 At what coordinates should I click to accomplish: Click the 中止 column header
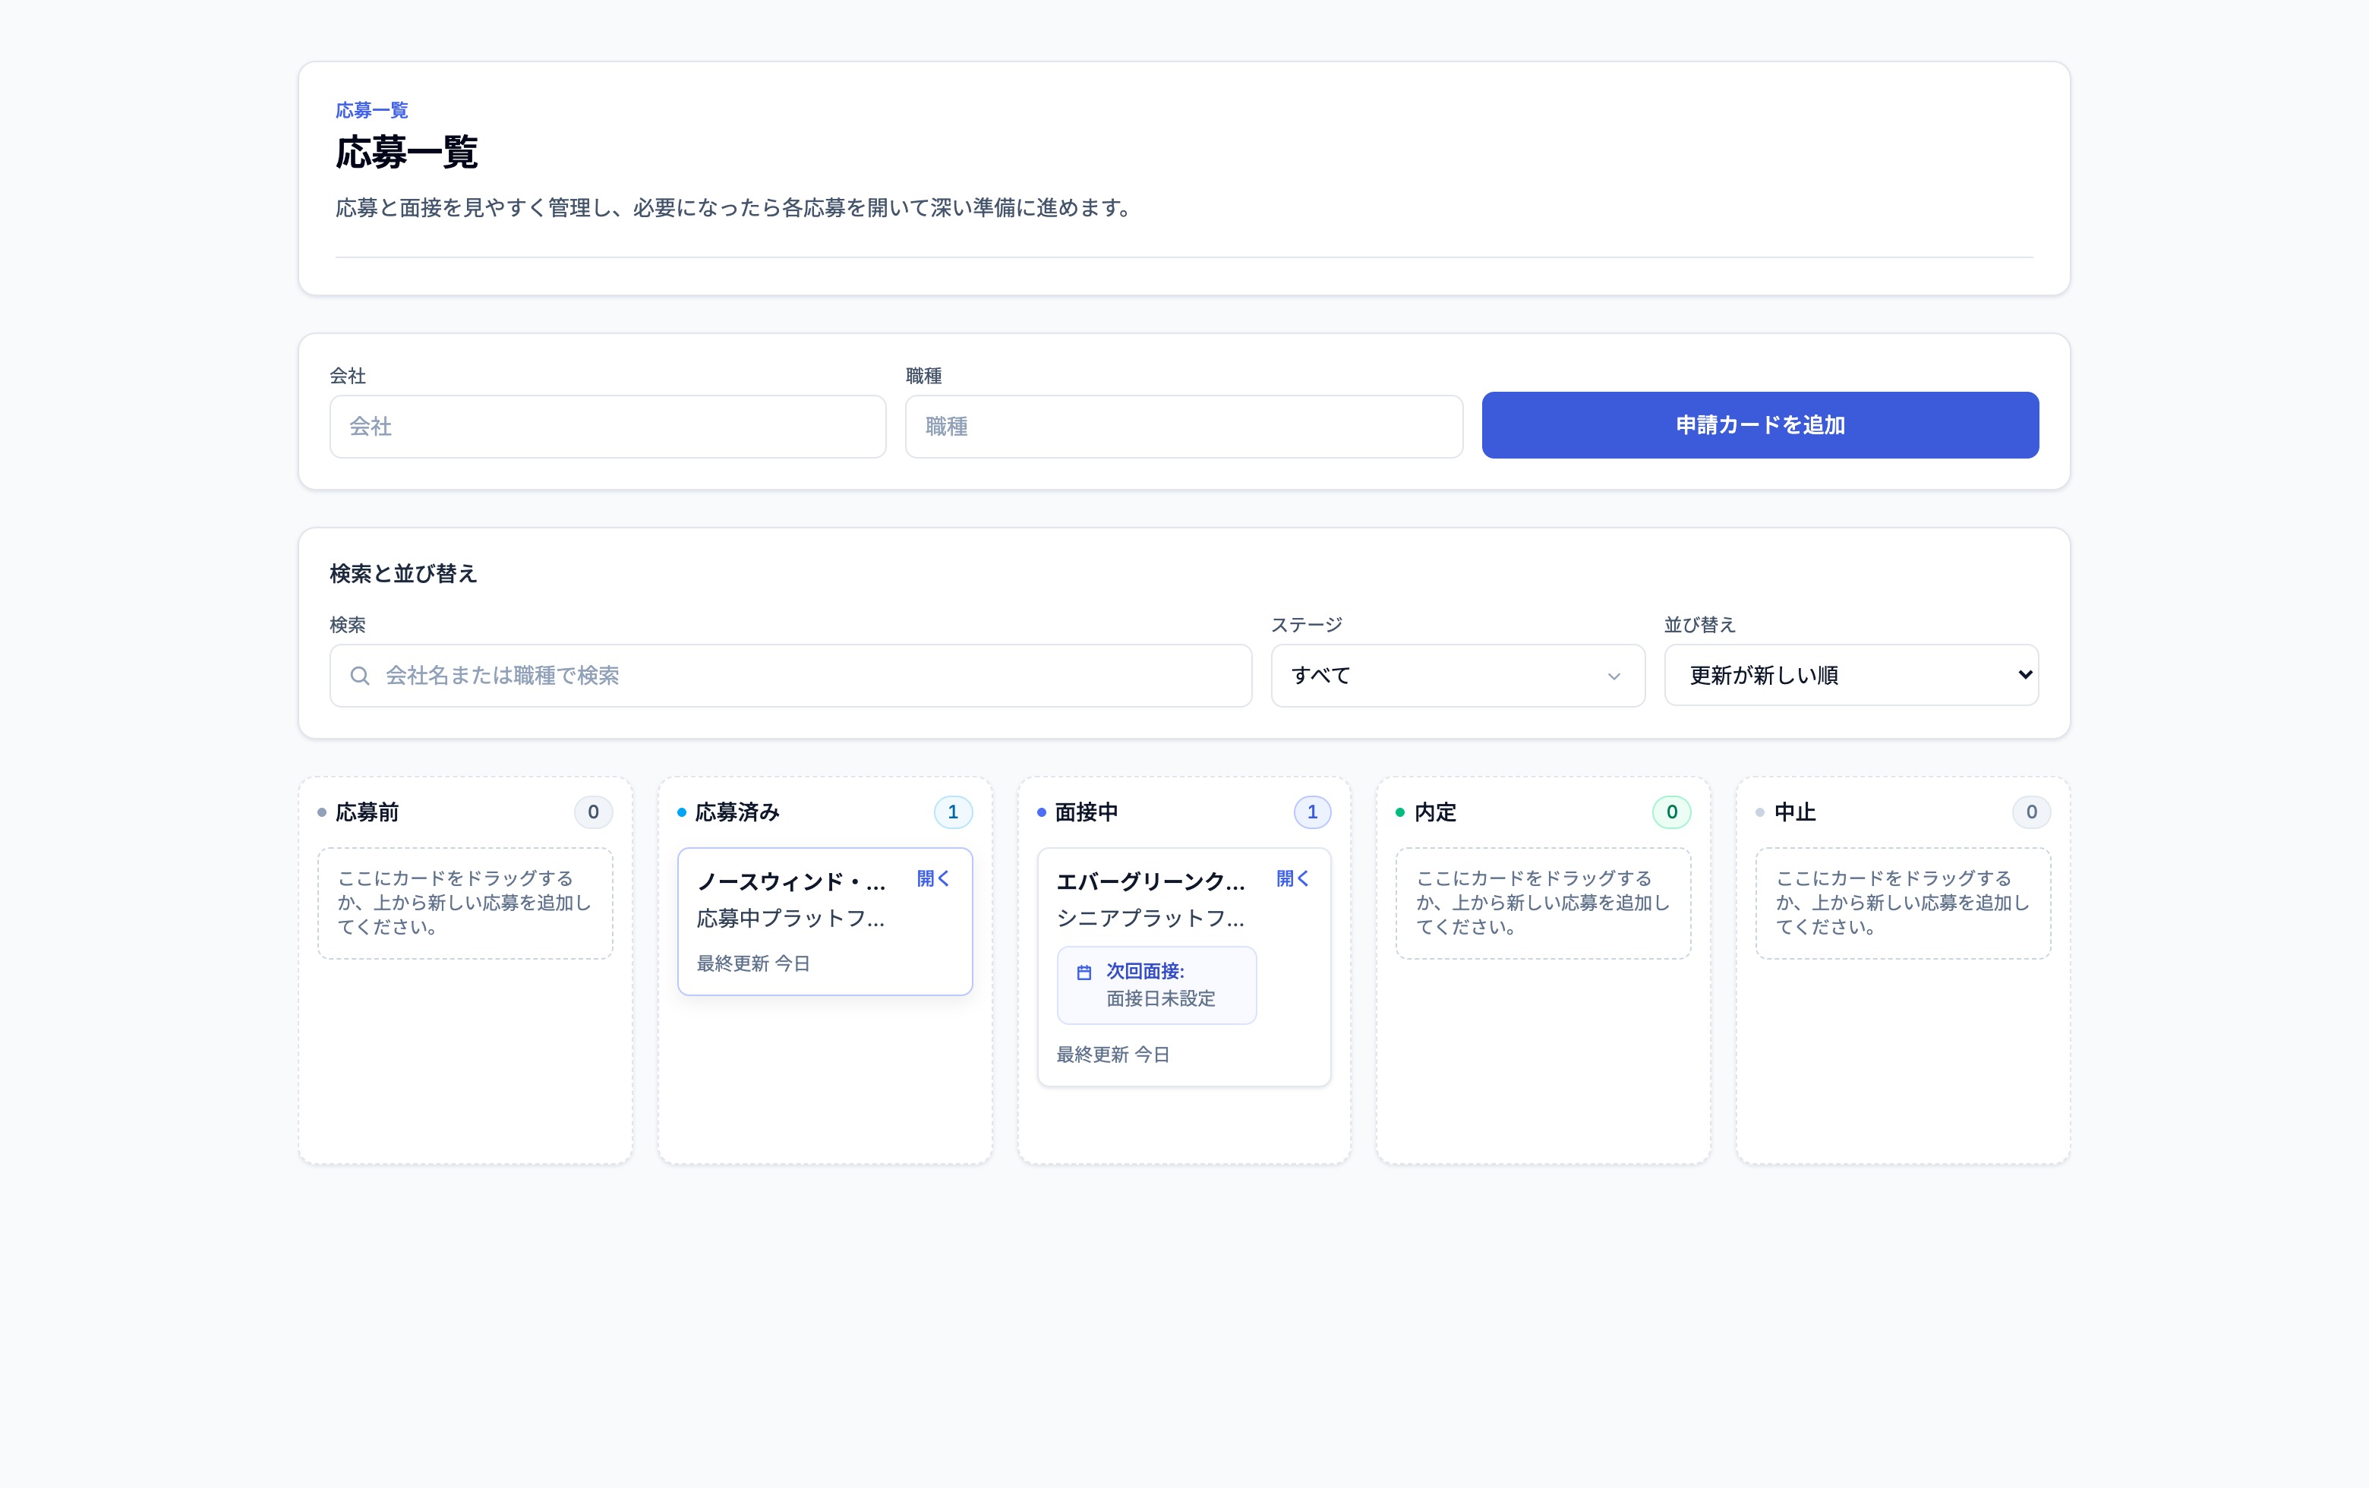pyautogui.click(x=1794, y=812)
